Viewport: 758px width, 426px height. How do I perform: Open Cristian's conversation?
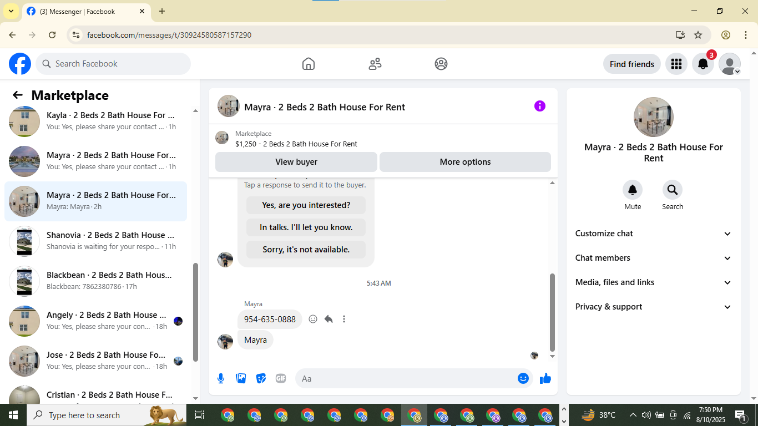click(x=96, y=395)
